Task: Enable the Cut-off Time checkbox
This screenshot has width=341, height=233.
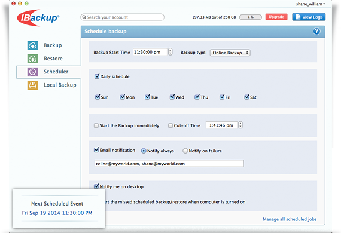Action: coord(170,125)
